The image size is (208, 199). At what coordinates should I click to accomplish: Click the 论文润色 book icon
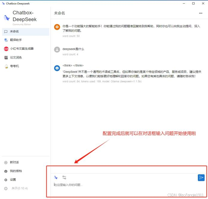6,58
